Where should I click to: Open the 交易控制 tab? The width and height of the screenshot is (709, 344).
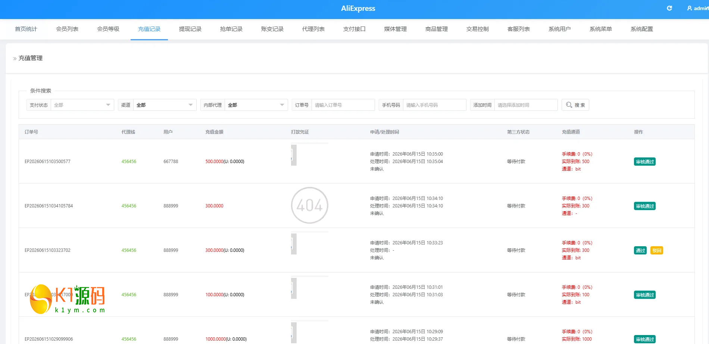pos(478,29)
